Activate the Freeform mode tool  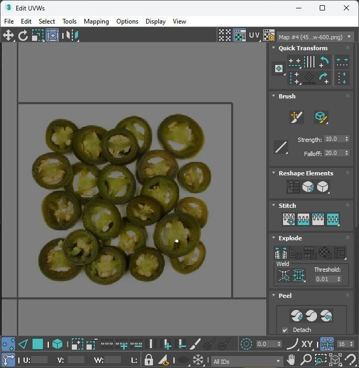52,36
